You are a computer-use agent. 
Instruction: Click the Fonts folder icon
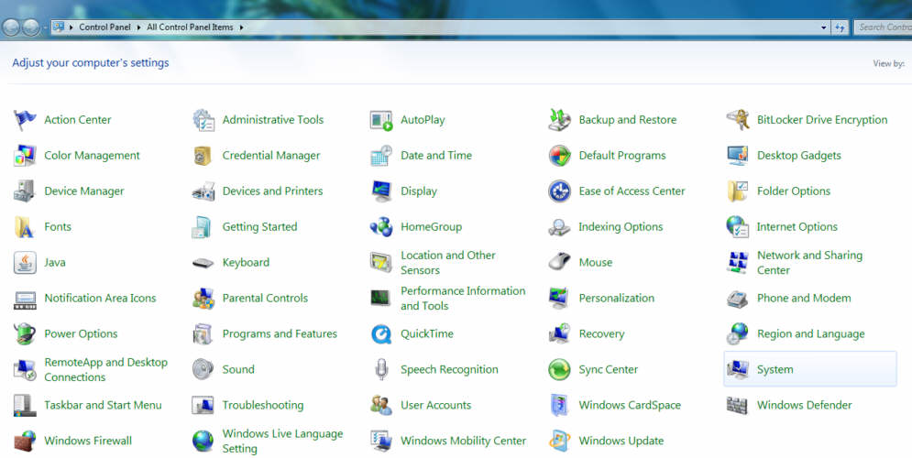click(x=25, y=226)
